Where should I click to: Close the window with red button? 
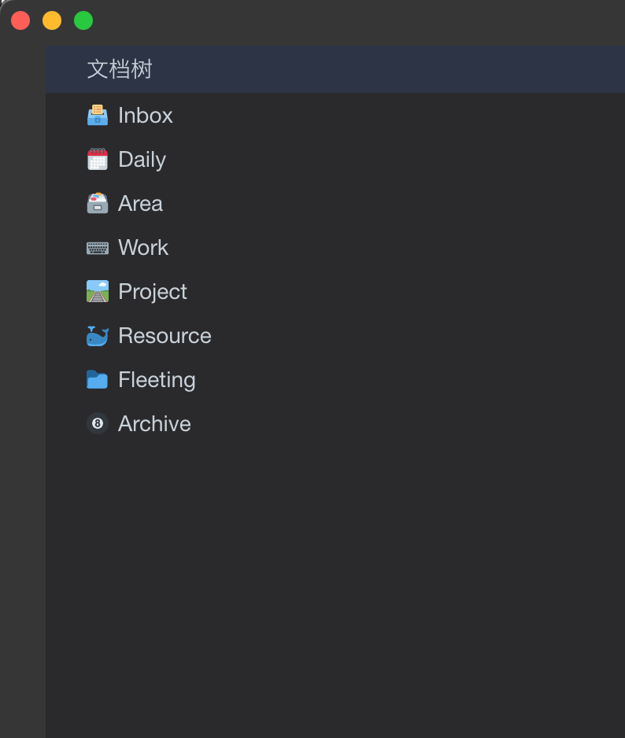pyautogui.click(x=20, y=20)
